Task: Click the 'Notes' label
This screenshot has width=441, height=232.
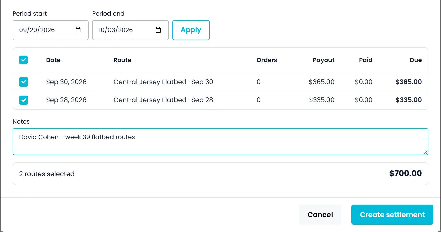Action: tap(21, 122)
